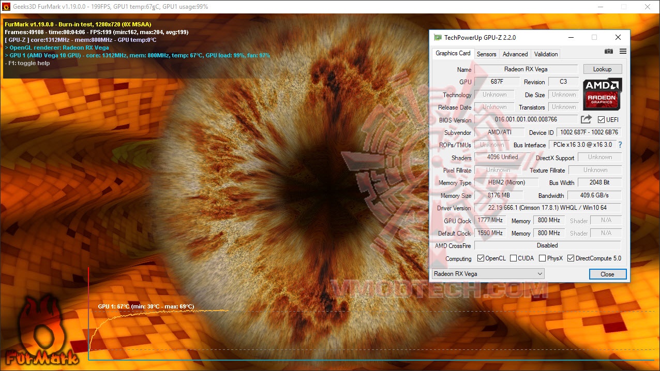The image size is (660, 371).
Task: Close the GPU-Z window with X
Action: [x=618, y=37]
